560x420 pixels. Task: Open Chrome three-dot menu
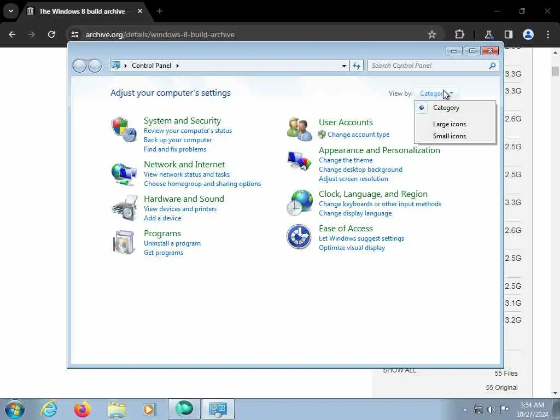pos(548,34)
